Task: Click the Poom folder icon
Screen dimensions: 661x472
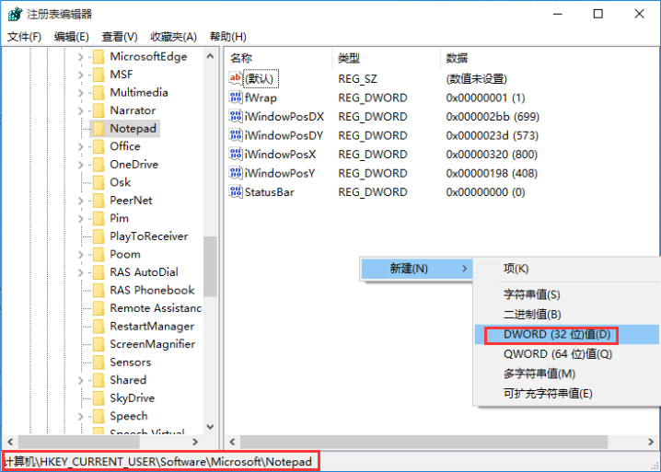Action: click(x=99, y=254)
